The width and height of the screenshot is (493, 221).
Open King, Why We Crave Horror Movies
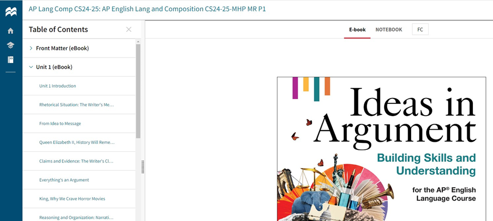(72, 199)
